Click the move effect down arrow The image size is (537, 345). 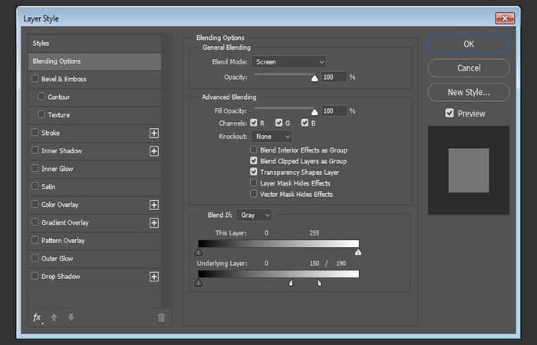coord(71,317)
